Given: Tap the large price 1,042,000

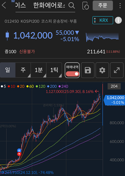Looking at the screenshot, I should [33, 36].
